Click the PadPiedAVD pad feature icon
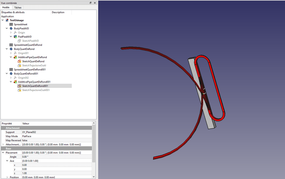Image resolution: width=285 pixels, height=179 pixels. (x=15, y=37)
